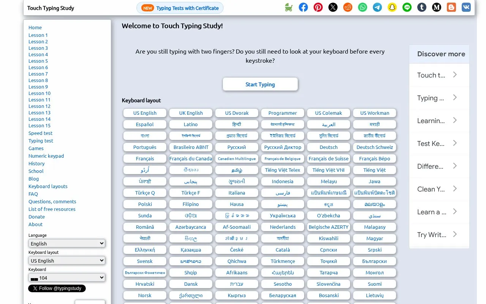Click the Touch Typing Study site title
Screen dimensions: 486x304
[50, 8]
